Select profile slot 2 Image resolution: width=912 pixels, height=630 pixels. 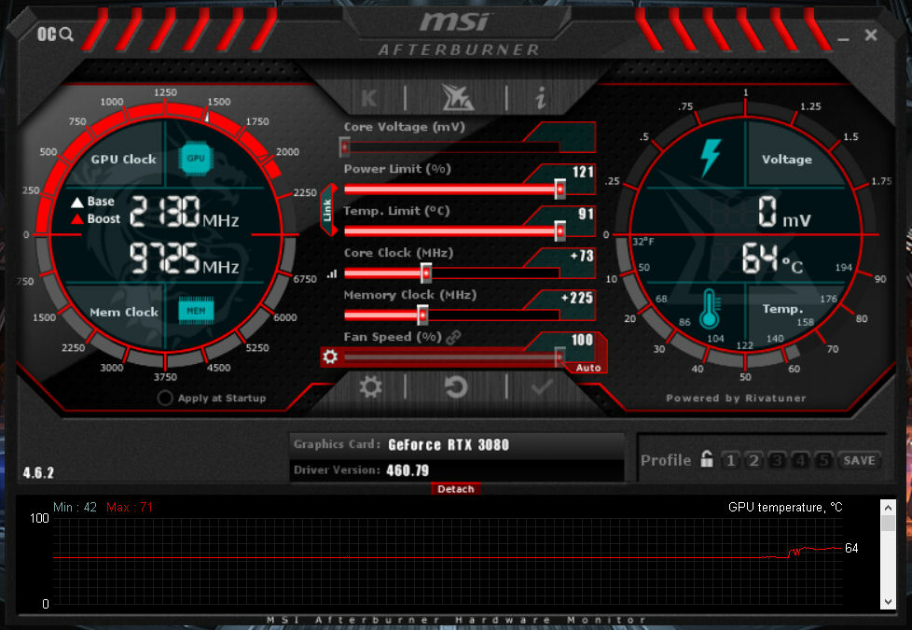[753, 460]
